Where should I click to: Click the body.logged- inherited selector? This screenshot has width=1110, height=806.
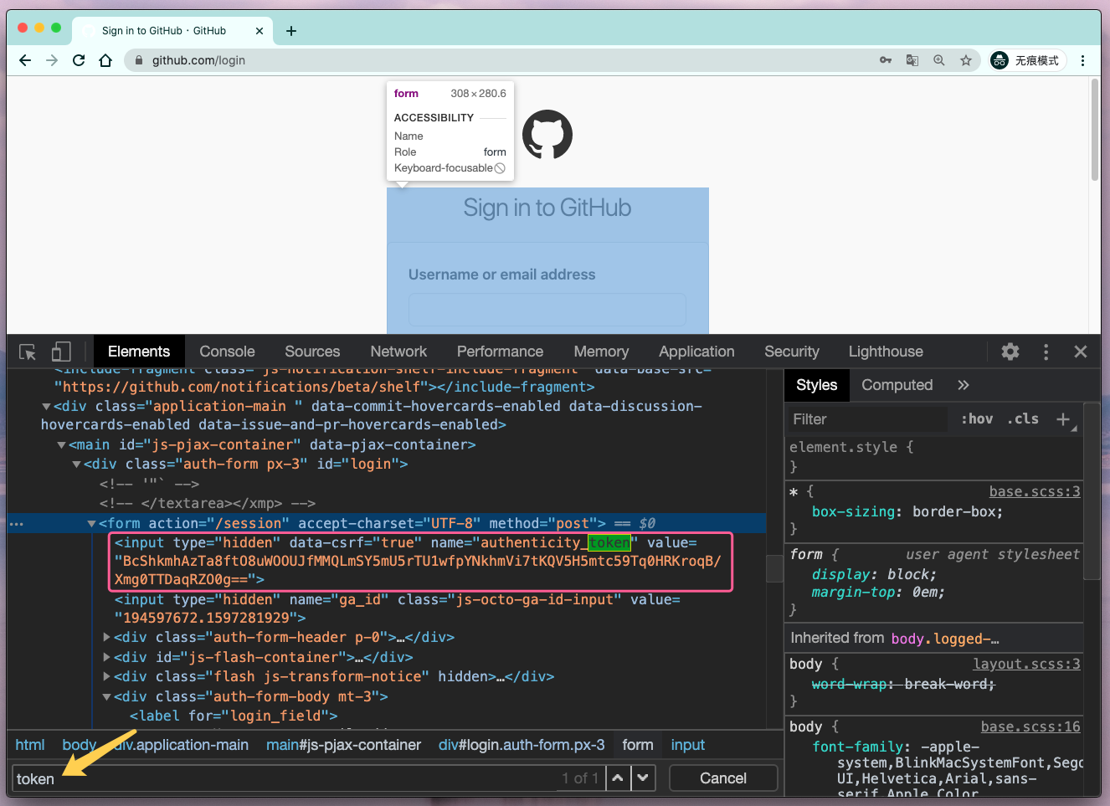coord(945,639)
